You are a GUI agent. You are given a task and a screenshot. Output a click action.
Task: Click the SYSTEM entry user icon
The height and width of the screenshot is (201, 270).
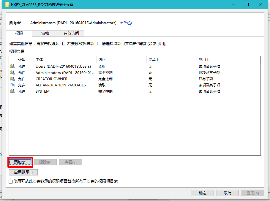click(12, 91)
